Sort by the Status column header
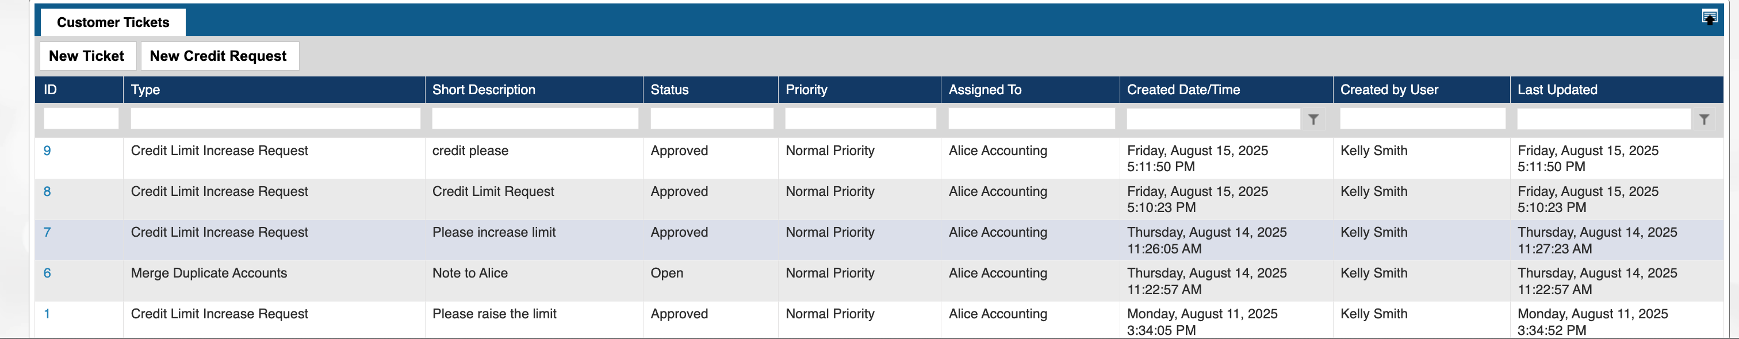The height and width of the screenshot is (339, 1739). pos(669,90)
